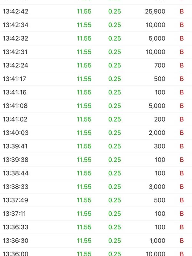Open the 13:39:41 trade of 300 shares

96,146
